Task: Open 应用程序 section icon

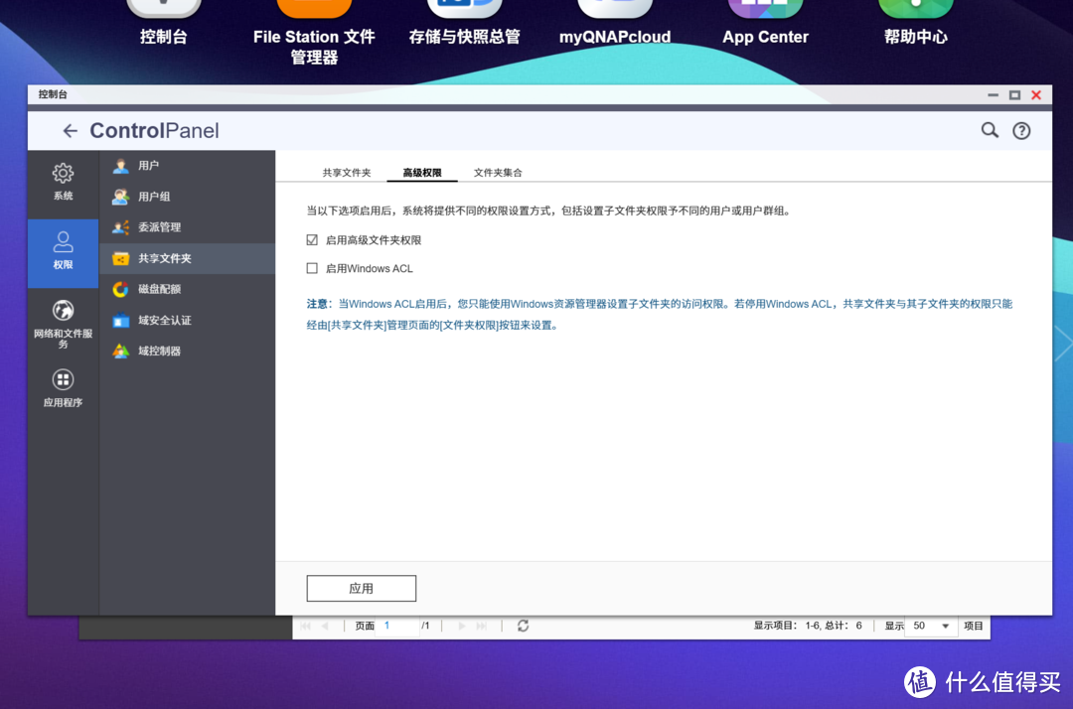Action: [x=63, y=380]
